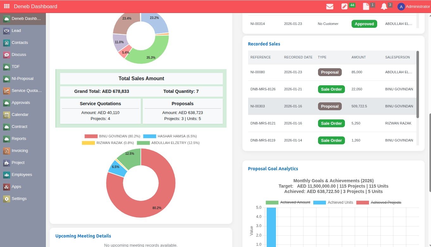Click the Settings gear icon in sidebar

point(6,199)
